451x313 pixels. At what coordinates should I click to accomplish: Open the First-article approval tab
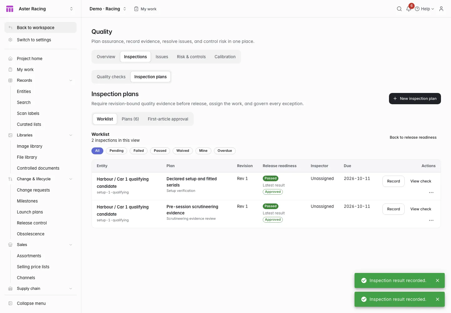pos(168,119)
